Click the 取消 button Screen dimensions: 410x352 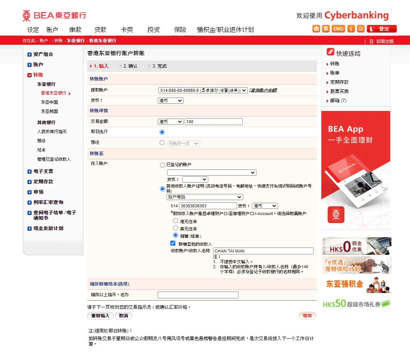coord(123,316)
